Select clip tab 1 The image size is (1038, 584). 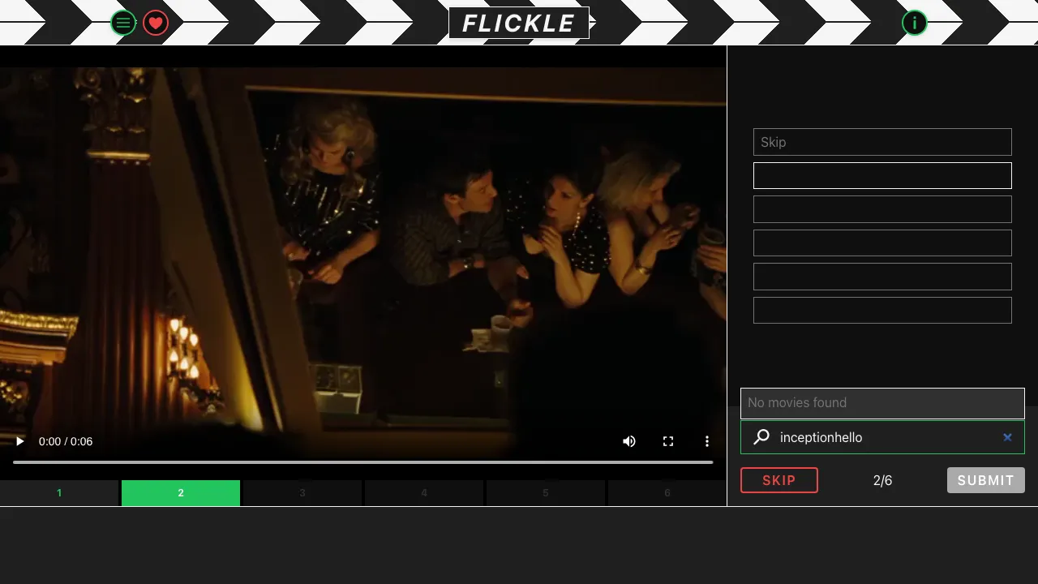[x=59, y=493]
